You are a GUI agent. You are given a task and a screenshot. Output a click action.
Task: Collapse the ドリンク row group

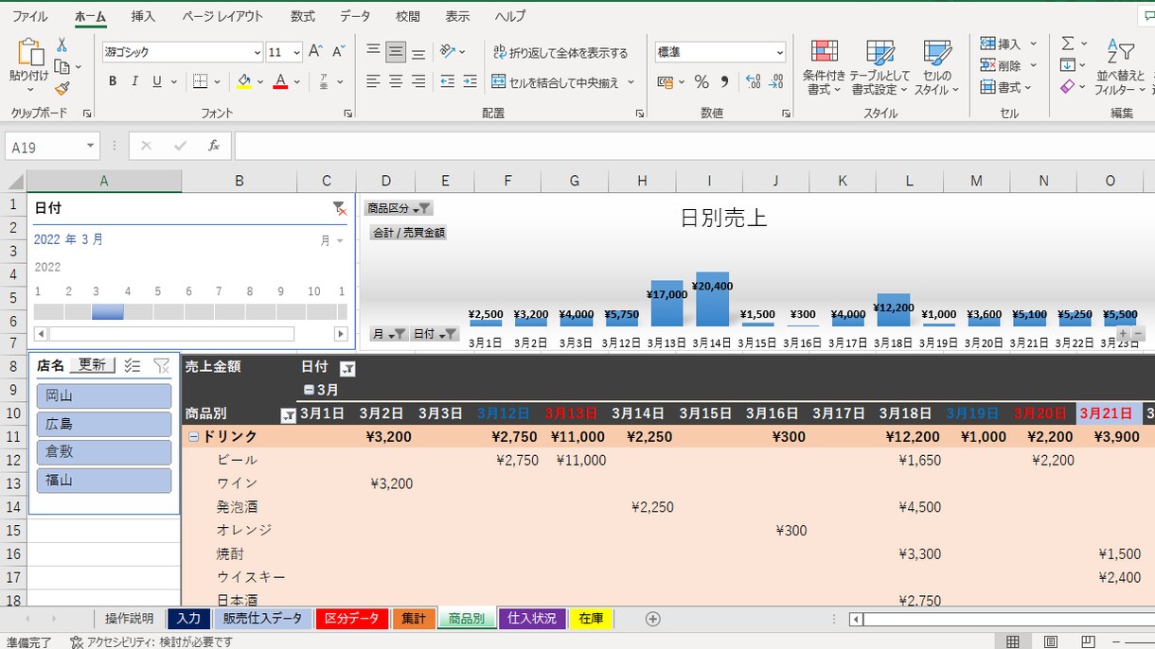pos(193,437)
